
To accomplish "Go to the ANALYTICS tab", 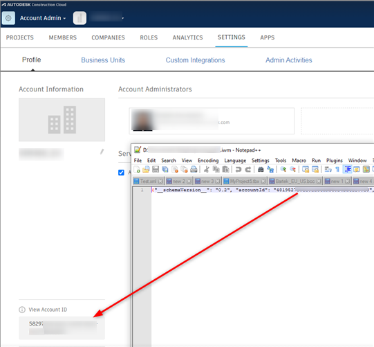I will (x=188, y=37).
